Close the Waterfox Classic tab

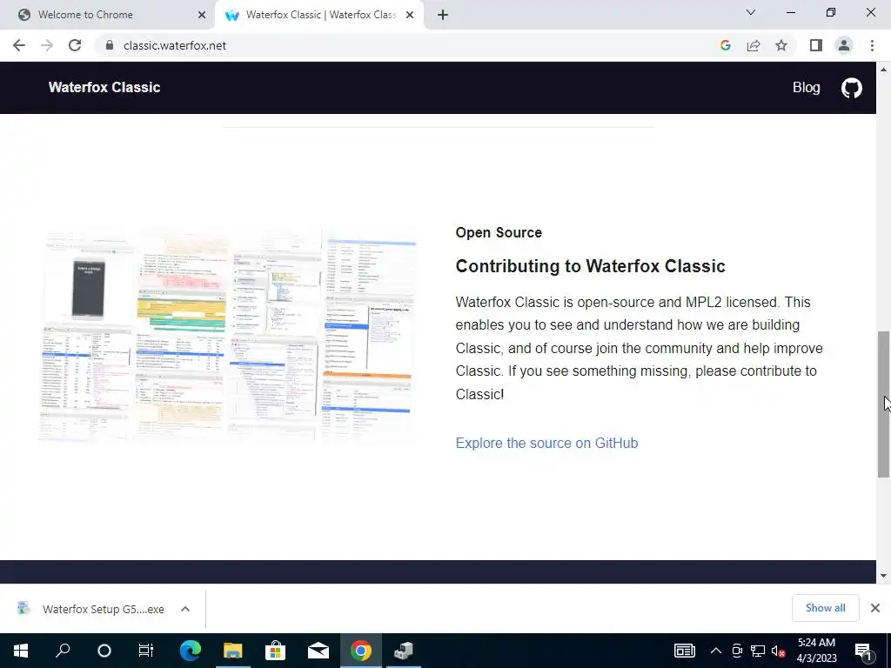(x=410, y=15)
